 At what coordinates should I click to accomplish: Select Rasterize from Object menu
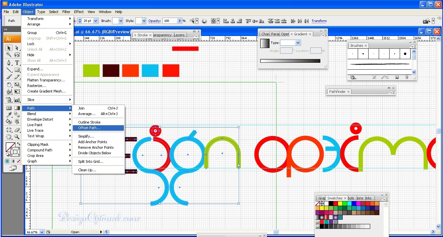48,86
